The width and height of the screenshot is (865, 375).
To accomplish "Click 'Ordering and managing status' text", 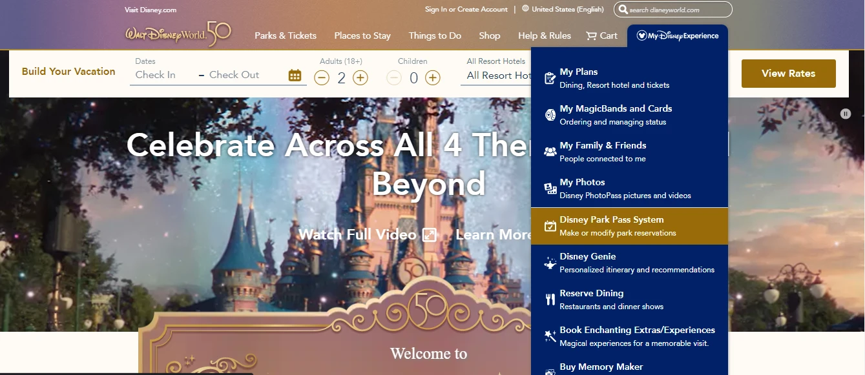I will tap(613, 122).
